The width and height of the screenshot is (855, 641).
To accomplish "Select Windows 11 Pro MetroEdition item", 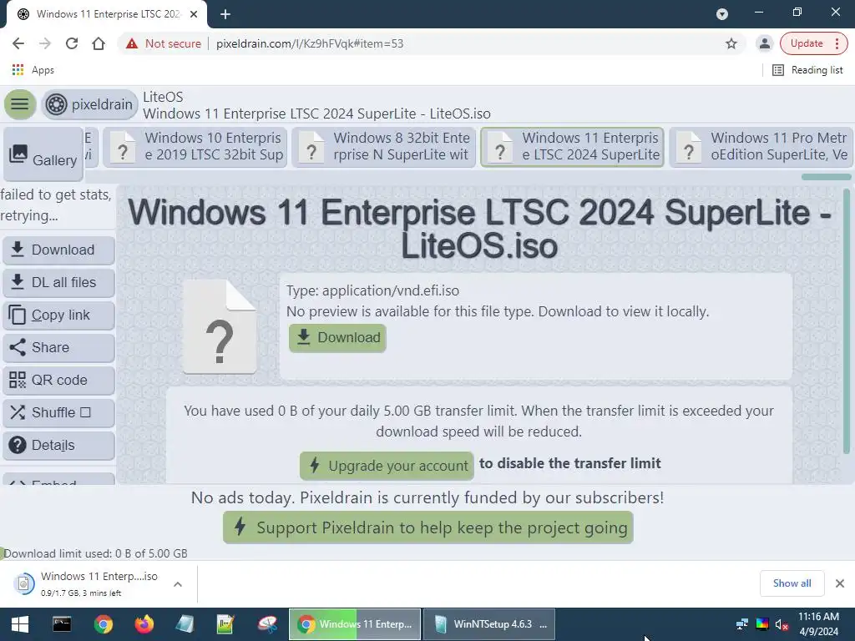I will (x=761, y=147).
